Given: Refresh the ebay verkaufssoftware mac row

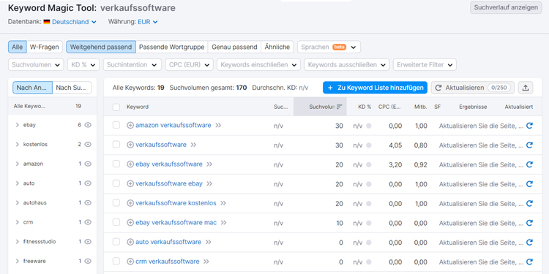Looking at the screenshot, I should pos(529,223).
